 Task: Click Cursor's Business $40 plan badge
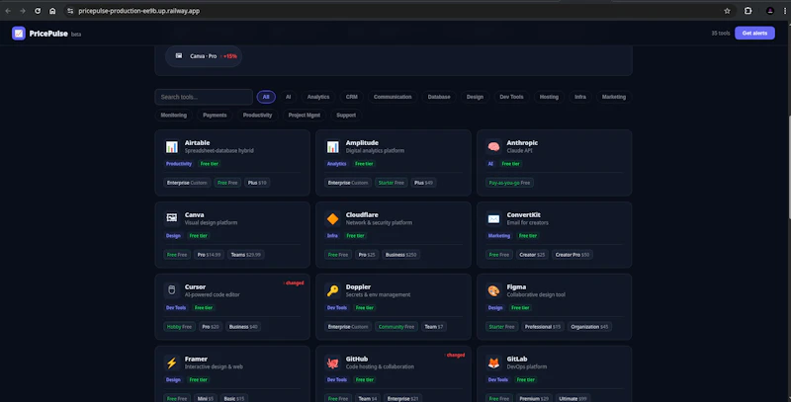tap(243, 327)
